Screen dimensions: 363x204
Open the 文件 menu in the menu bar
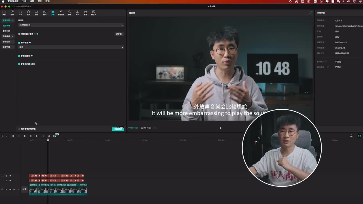[24, 1]
